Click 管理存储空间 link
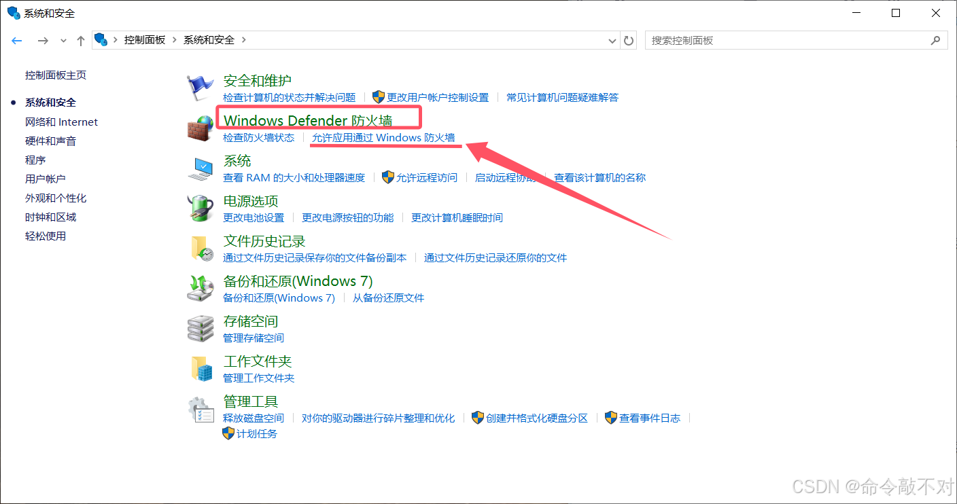 click(x=254, y=338)
